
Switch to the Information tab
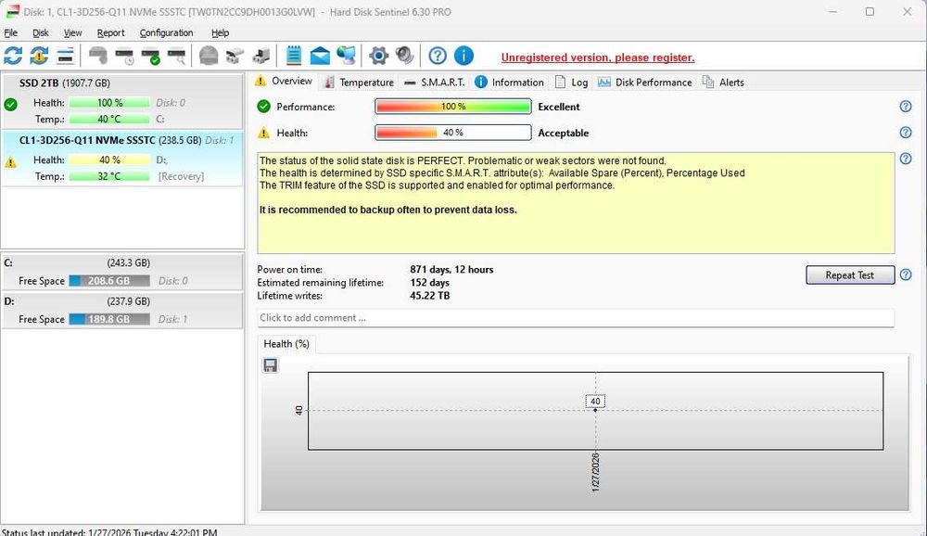coord(509,83)
